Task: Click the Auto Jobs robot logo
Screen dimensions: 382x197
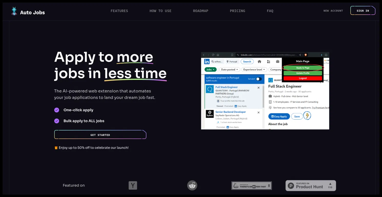Action: (14, 11)
